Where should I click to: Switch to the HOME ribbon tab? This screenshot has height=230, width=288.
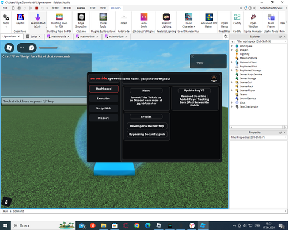click(x=55, y=8)
